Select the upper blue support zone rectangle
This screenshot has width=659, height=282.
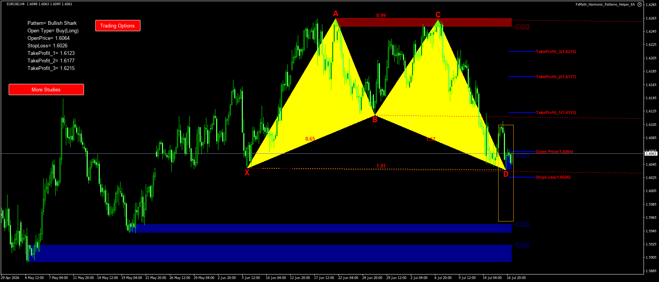[x=320, y=229]
